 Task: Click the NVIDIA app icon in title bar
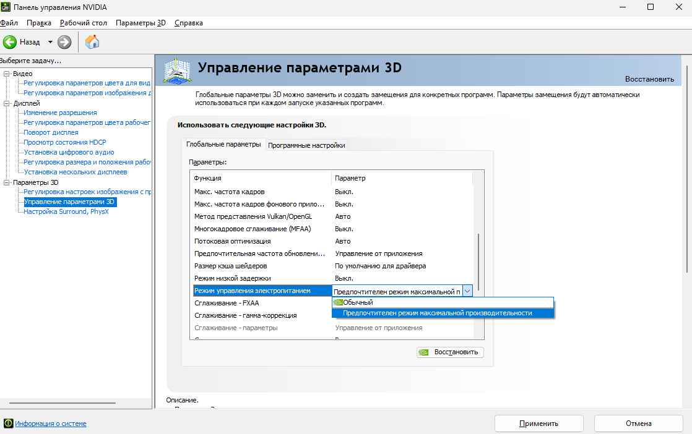pos(6,7)
